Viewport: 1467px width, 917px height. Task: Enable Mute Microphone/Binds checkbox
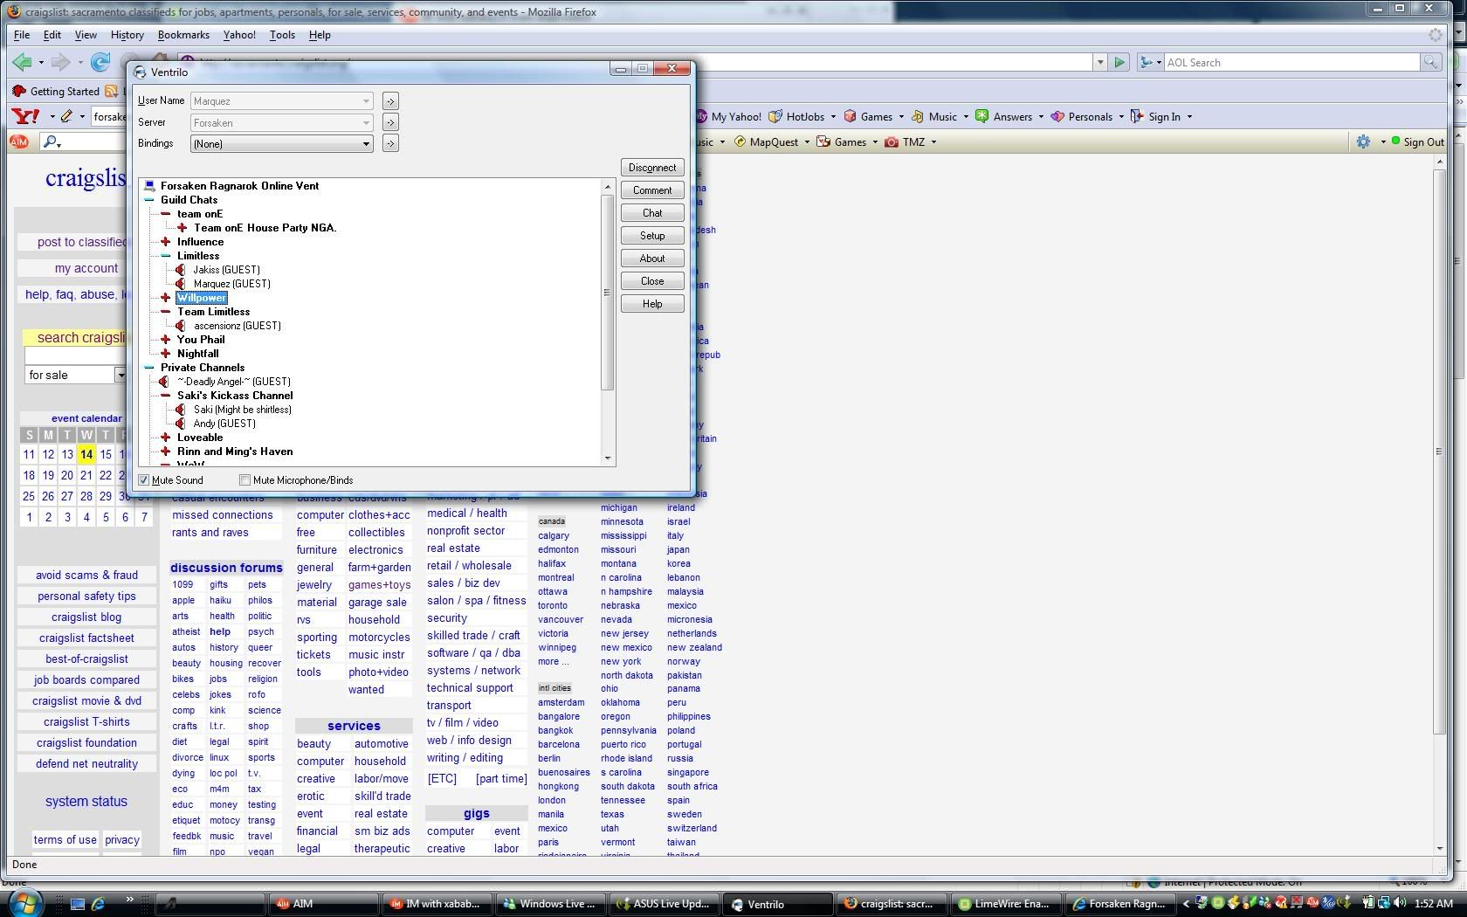pyautogui.click(x=245, y=480)
